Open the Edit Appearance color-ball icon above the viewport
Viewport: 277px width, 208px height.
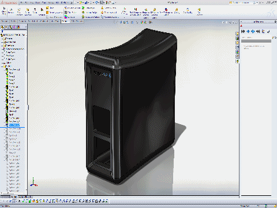point(142,23)
